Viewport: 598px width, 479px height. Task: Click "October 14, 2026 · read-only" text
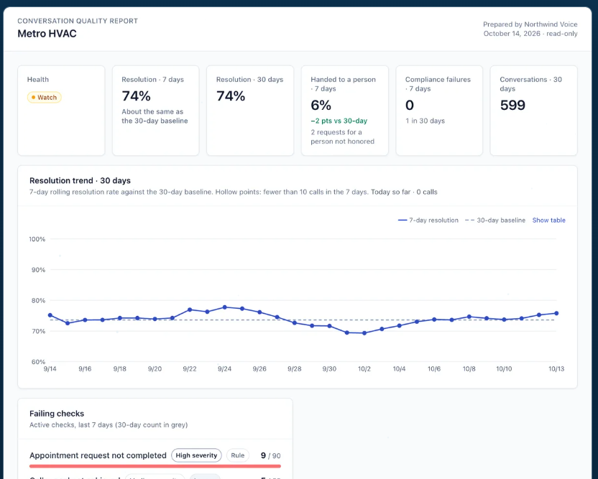click(x=530, y=34)
